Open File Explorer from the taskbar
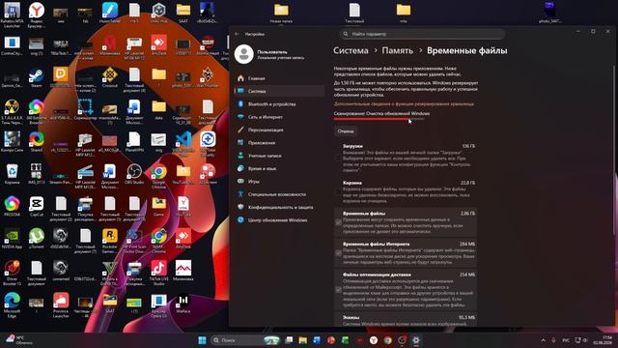Viewport: 618px width, 348px height. click(302, 340)
